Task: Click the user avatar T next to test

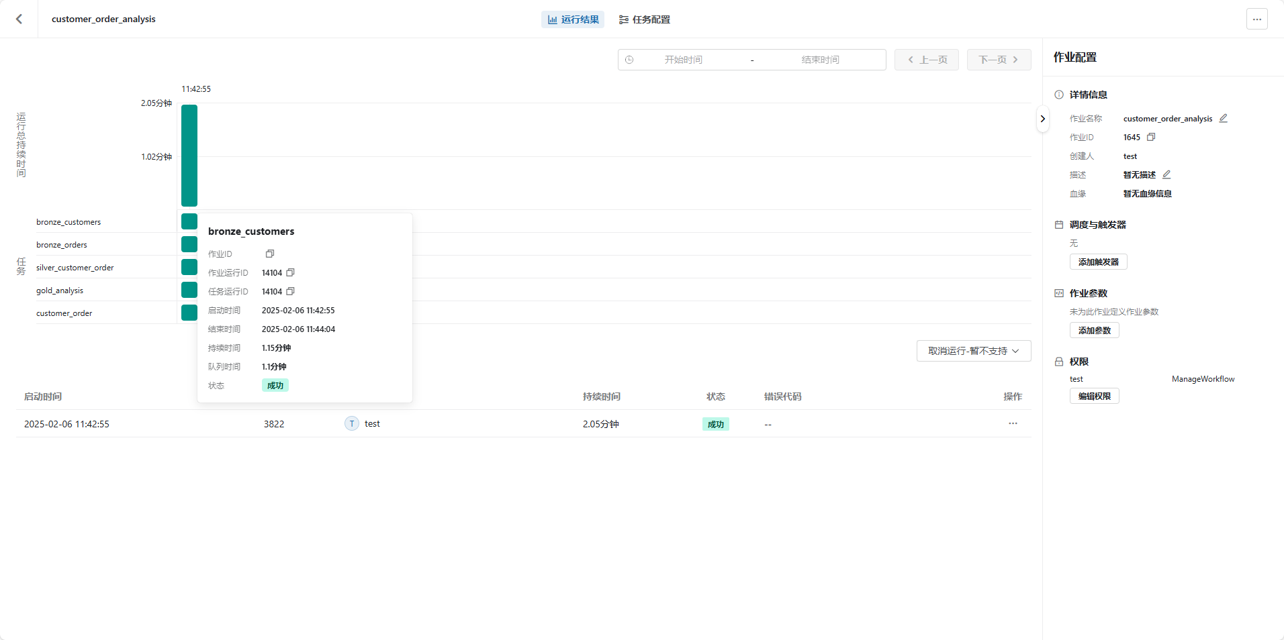Action: point(352,423)
